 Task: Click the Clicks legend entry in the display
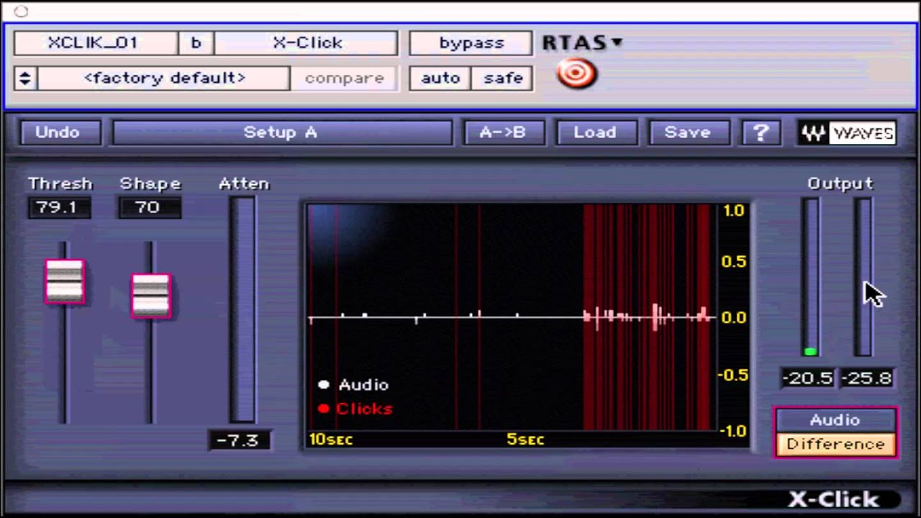[355, 409]
